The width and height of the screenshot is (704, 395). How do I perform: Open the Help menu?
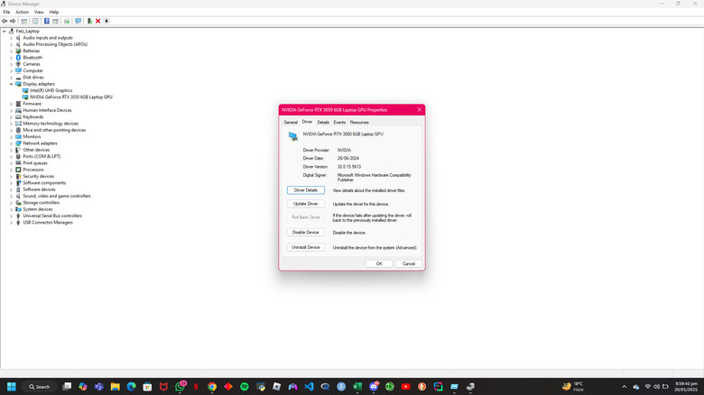[54, 12]
